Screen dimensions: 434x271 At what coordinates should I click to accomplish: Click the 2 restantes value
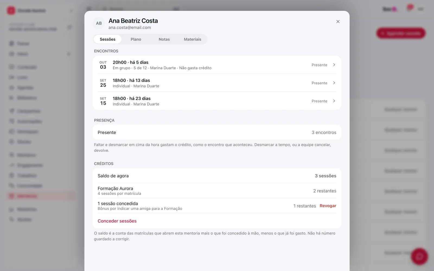click(325, 191)
